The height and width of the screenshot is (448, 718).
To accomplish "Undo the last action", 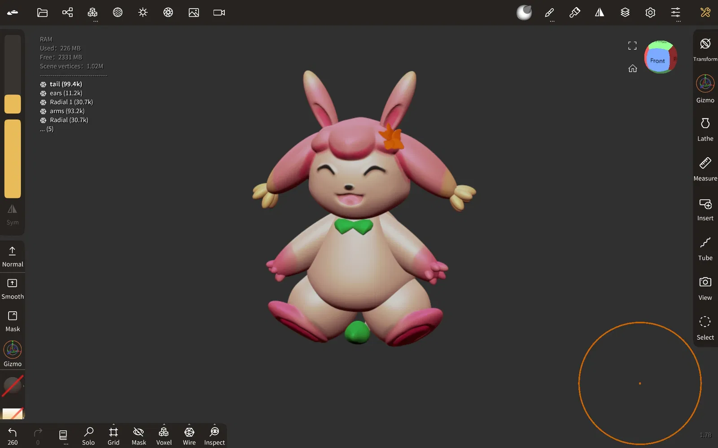I will coord(13,436).
